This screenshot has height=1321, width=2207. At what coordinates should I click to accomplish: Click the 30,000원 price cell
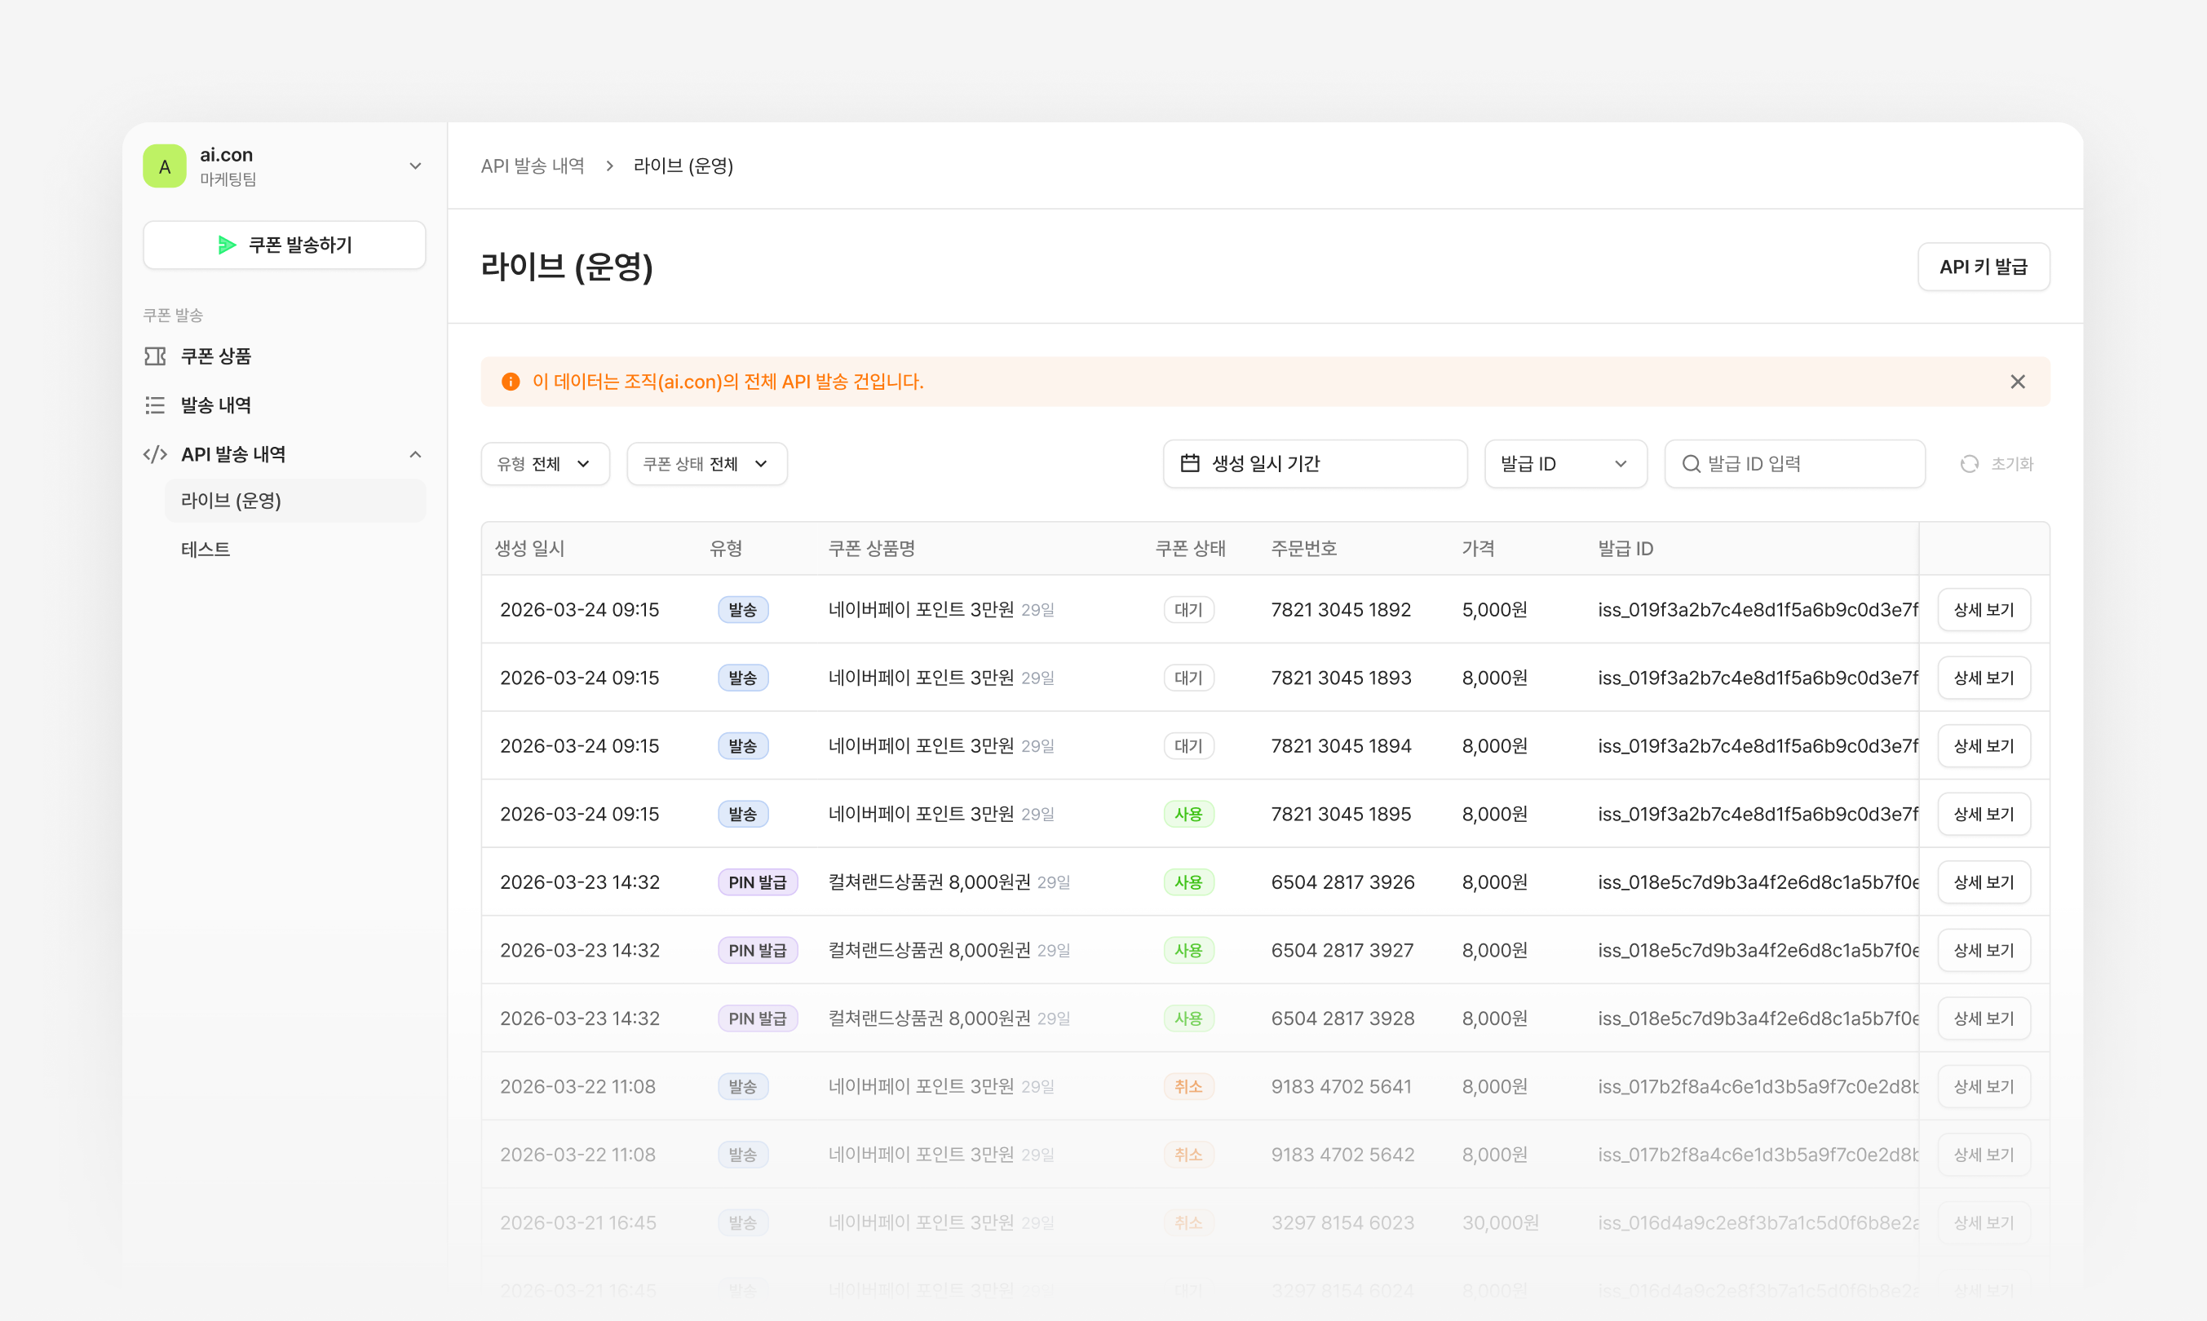[1500, 1222]
